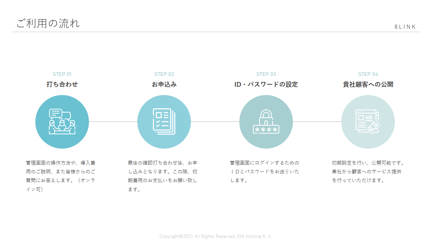432x243 pixels.
Task: Click the meeting discussion icon circle
Action: [x=62, y=122]
